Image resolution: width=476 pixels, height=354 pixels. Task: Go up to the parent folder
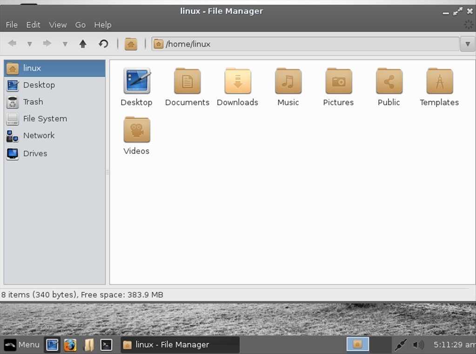[82, 44]
